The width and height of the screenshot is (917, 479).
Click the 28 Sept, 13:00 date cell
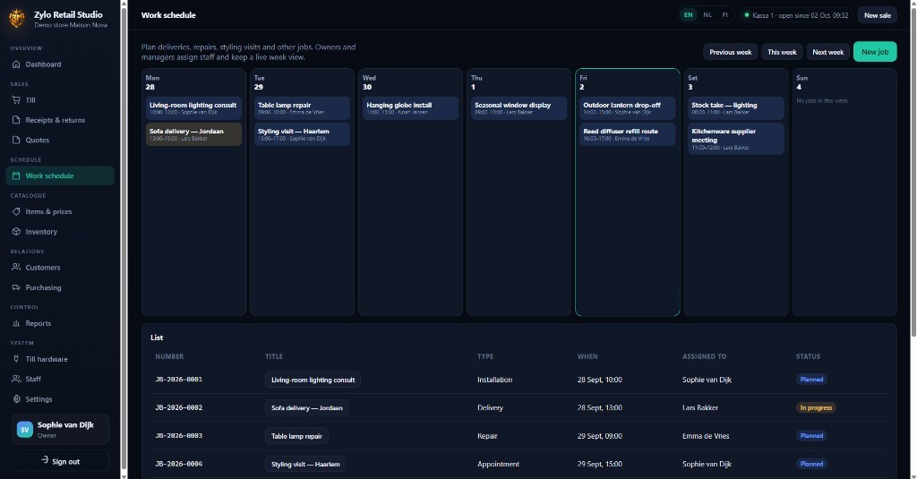599,407
